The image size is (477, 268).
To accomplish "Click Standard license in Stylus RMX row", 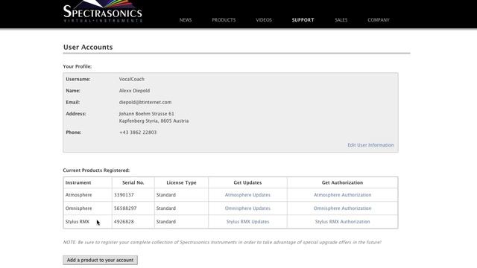I will tap(165, 222).
